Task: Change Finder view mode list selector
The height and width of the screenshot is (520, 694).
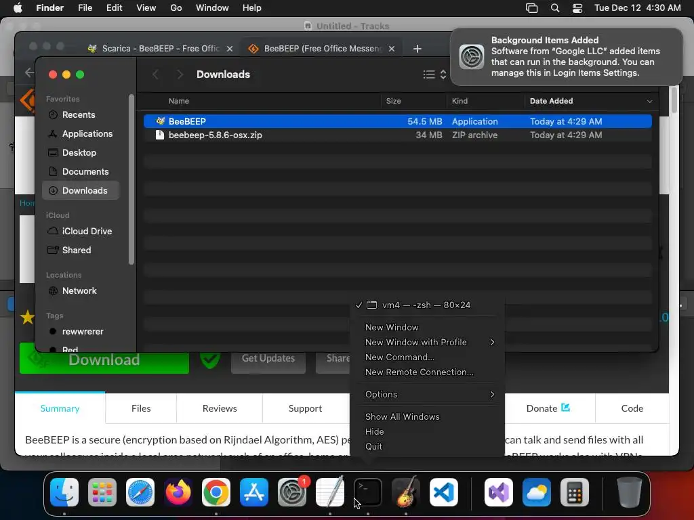Action: click(x=434, y=74)
